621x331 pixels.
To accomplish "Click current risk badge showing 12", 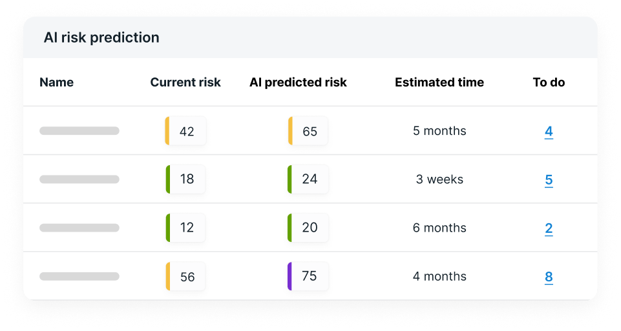I will (x=186, y=228).
